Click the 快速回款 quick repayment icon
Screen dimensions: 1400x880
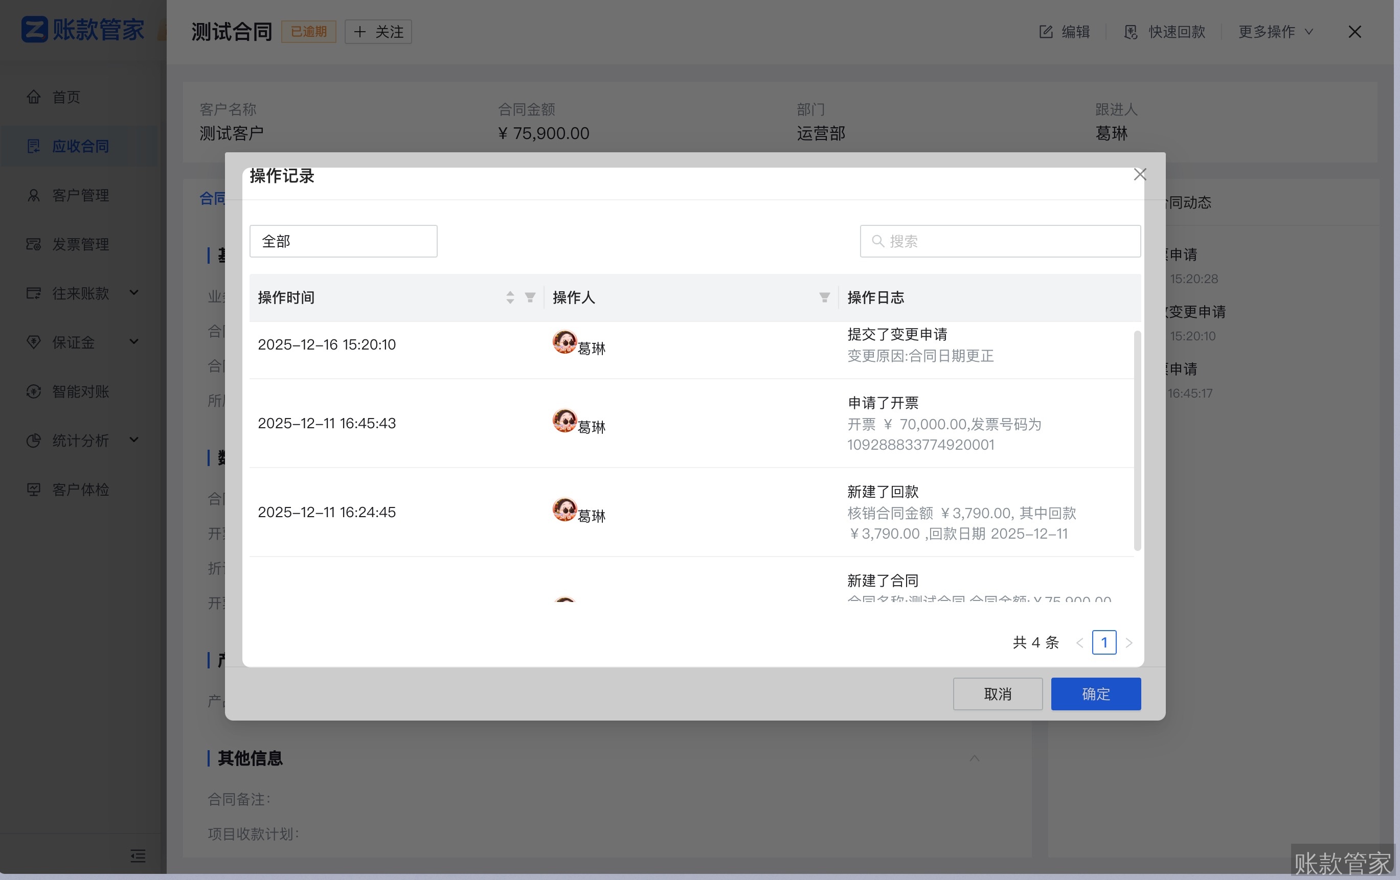pos(1131,33)
